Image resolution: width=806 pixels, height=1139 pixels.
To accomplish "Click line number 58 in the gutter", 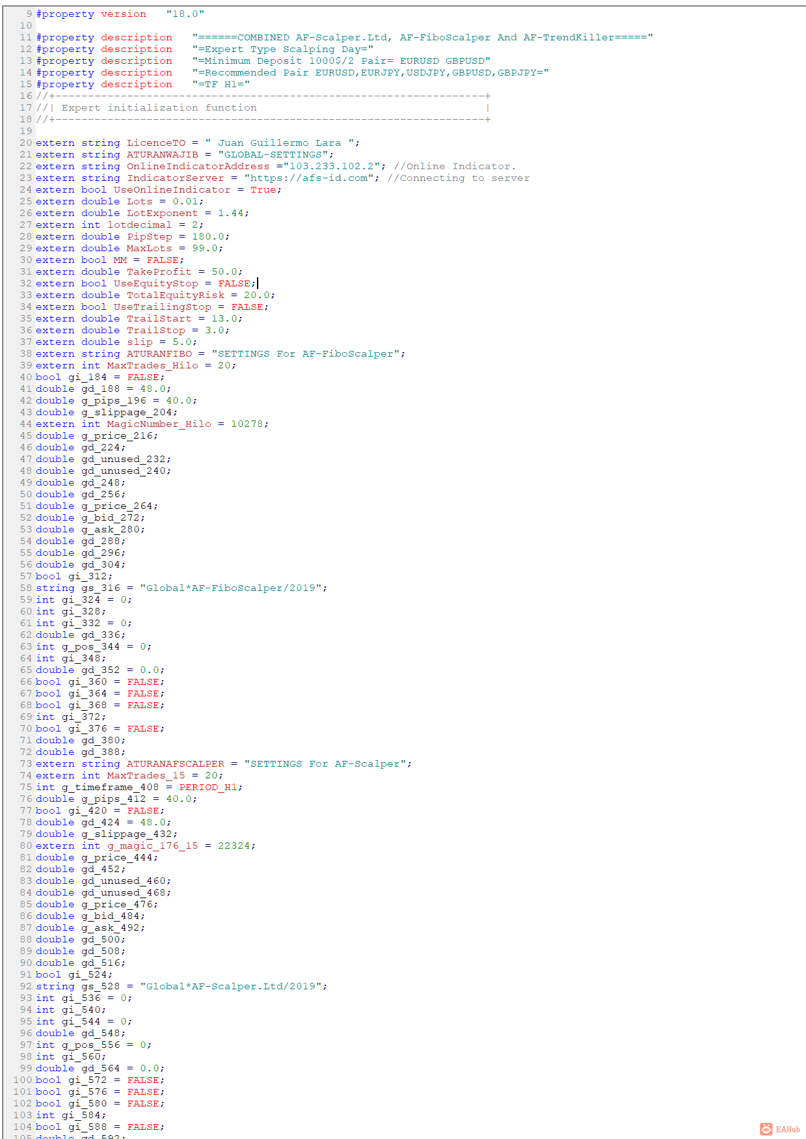I will coord(25,588).
